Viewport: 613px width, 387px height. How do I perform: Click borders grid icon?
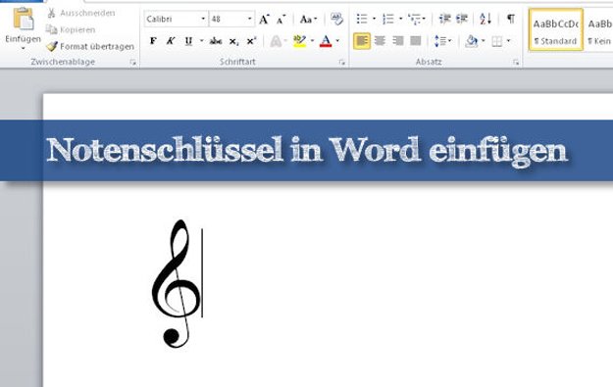[x=497, y=41]
